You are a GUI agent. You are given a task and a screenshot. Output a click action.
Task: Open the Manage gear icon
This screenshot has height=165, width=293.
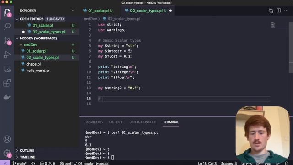7,153
